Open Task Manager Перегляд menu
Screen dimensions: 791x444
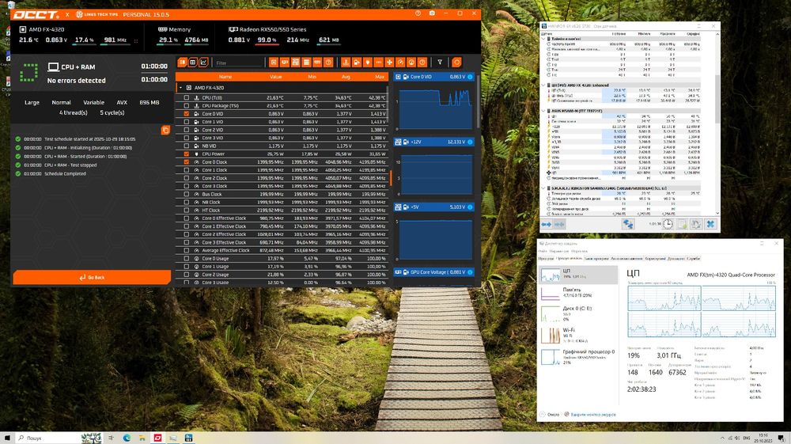(579, 251)
